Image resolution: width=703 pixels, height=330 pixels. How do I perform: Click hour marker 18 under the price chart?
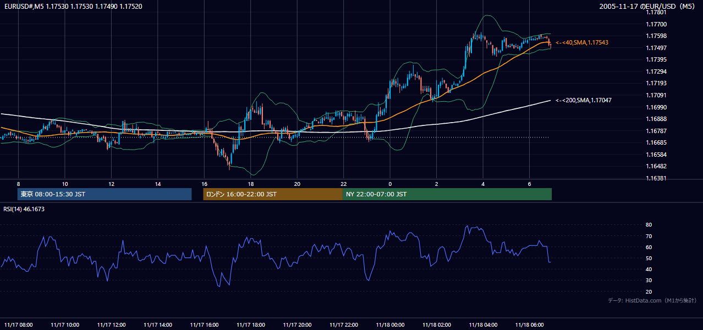point(251,184)
